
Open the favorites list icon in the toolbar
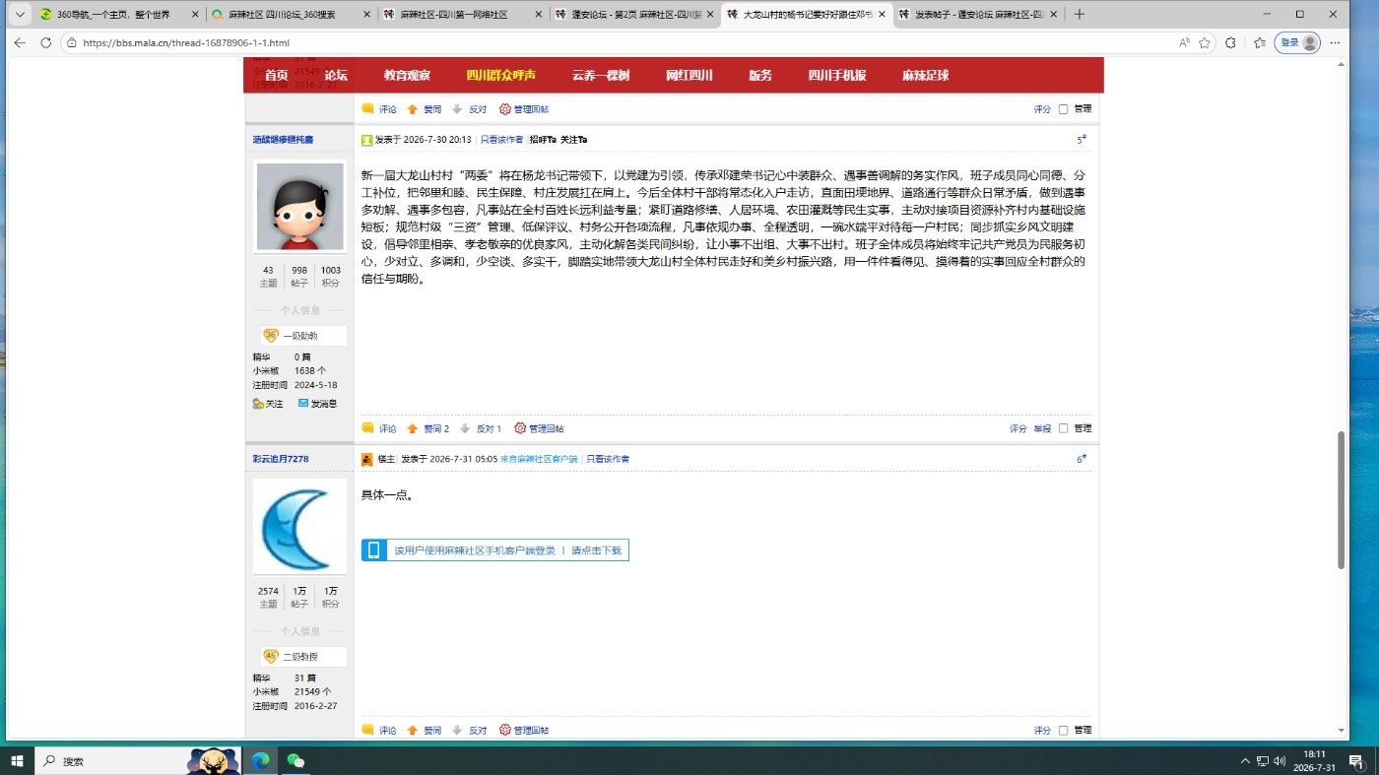[1259, 43]
